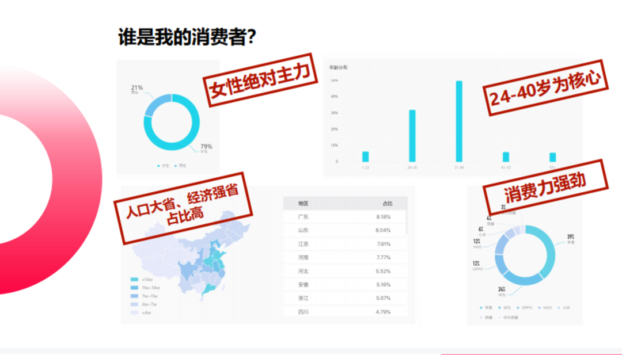The image size is (622, 355).
Task: Click the "VIVO" label left of phone donut
Action: 477,247
